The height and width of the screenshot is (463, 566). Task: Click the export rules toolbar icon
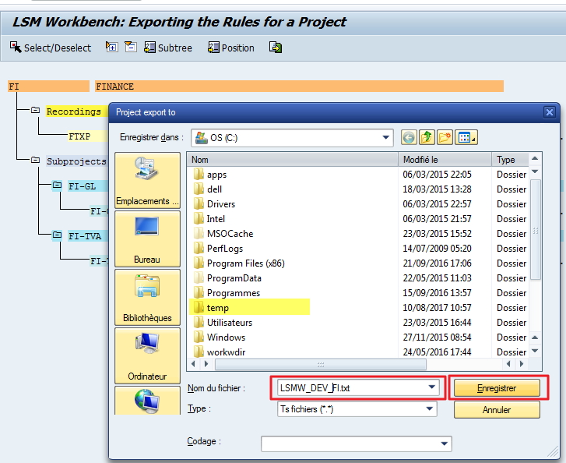point(276,48)
